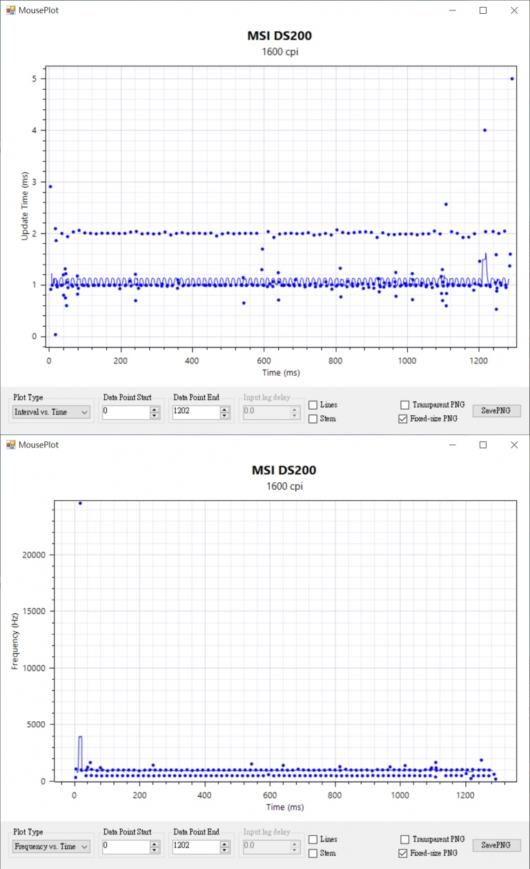The image size is (530, 869).
Task: Click the Update Time (ms) axis label
Action: (25, 207)
